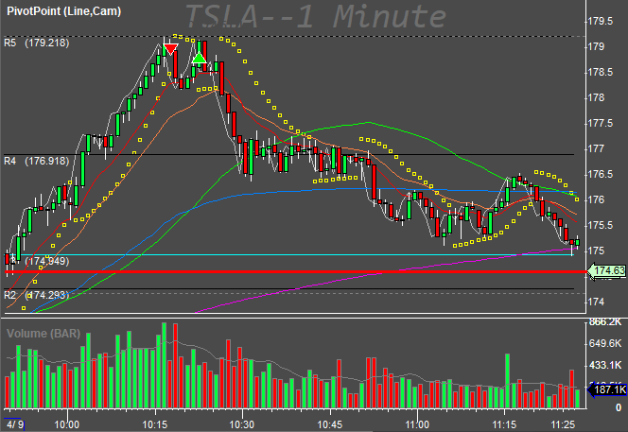The height and width of the screenshot is (432, 628).
Task: Click the 4/9 date label on time axis
Action: click(x=15, y=424)
